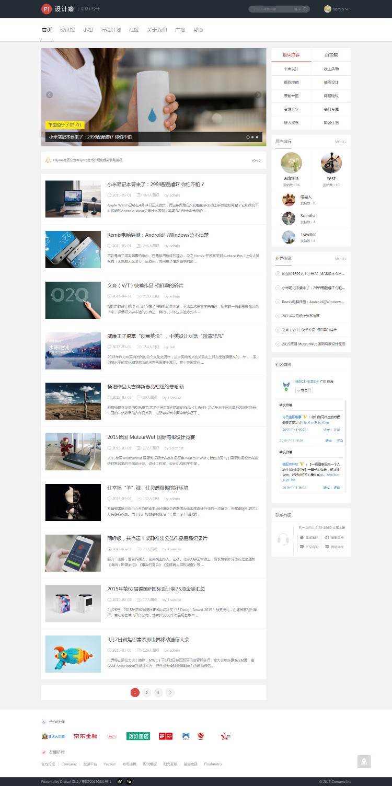Open the 首页 navigation tab
Image resolution: width=392 pixels, height=786 pixels.
tap(47, 30)
